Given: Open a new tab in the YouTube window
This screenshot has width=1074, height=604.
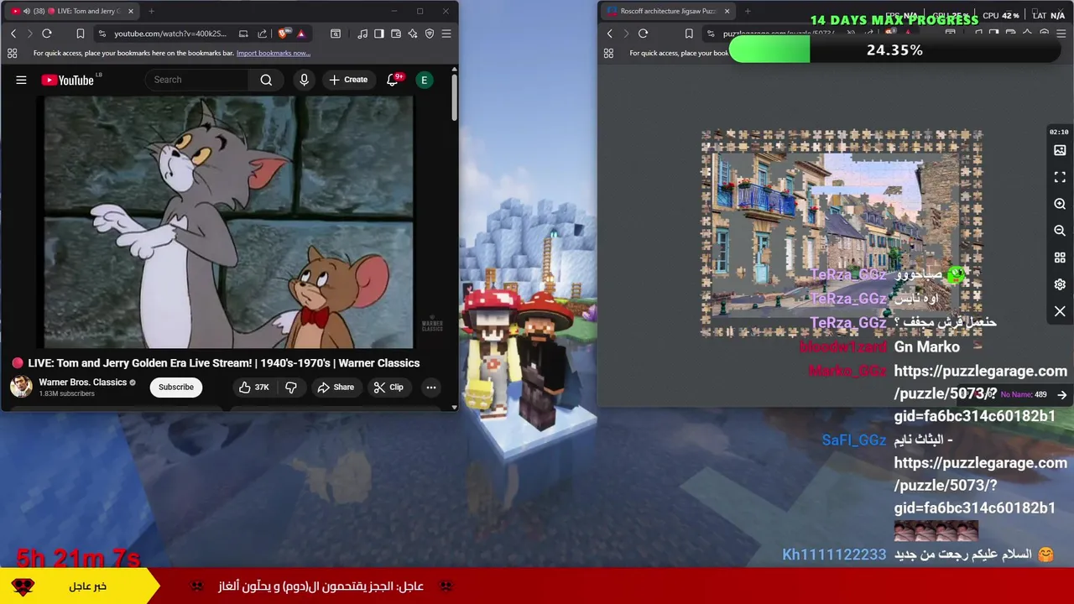Looking at the screenshot, I should click(x=151, y=11).
